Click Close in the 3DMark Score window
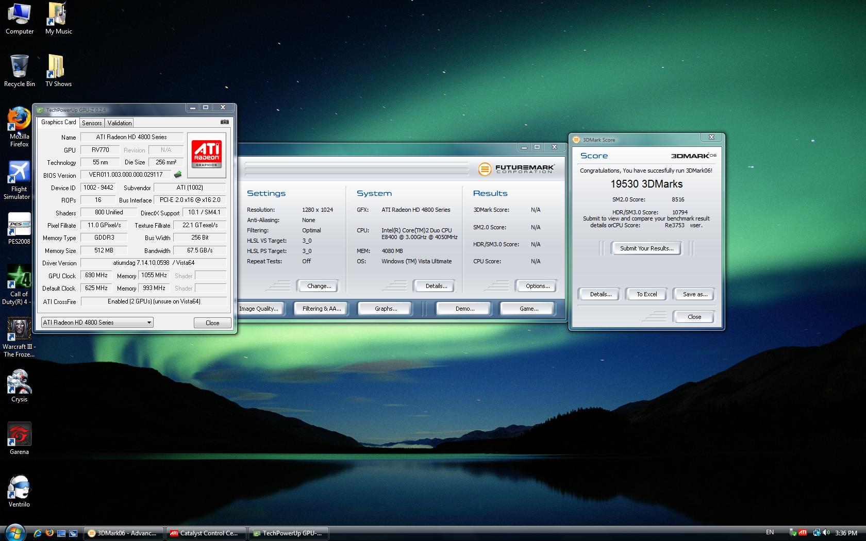This screenshot has width=866, height=541. (x=694, y=317)
